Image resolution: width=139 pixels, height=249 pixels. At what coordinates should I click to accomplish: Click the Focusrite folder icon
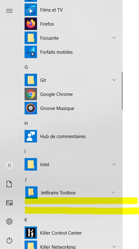pyautogui.click(x=31, y=38)
